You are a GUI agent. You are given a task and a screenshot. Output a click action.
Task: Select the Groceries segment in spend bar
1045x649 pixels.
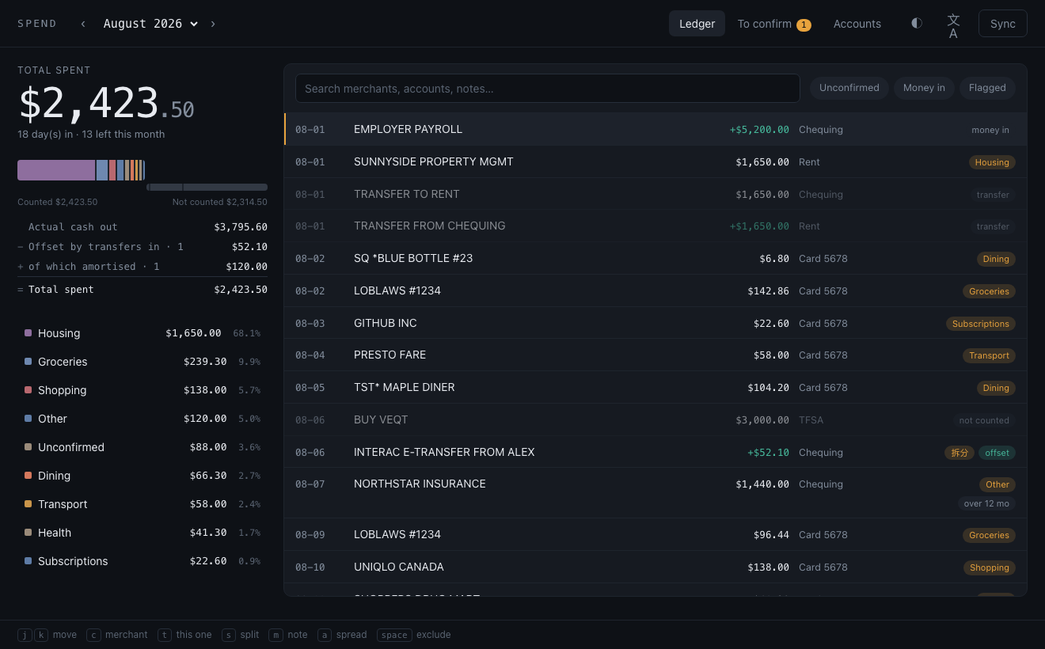(x=102, y=170)
